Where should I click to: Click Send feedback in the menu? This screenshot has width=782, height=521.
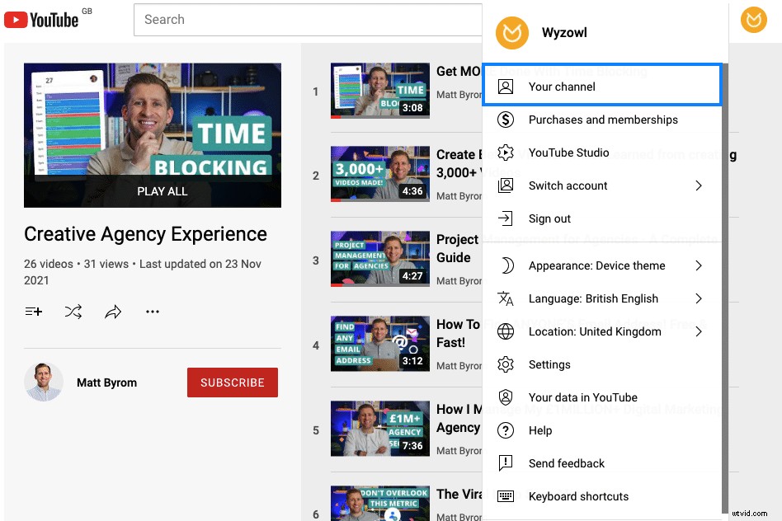pyautogui.click(x=567, y=463)
